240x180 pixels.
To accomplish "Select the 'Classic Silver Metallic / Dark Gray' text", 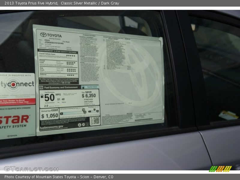I will coord(90,3).
